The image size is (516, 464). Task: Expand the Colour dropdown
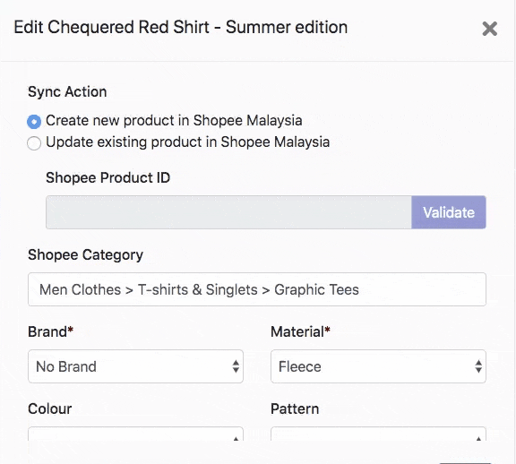(135, 434)
